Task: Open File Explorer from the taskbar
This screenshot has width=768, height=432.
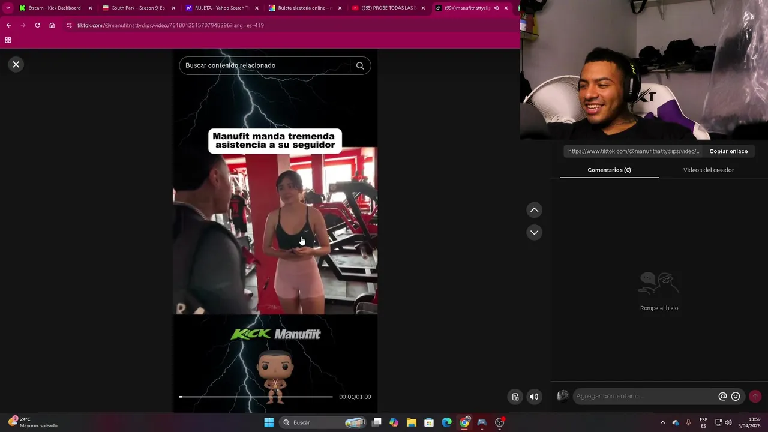Action: coord(412,422)
